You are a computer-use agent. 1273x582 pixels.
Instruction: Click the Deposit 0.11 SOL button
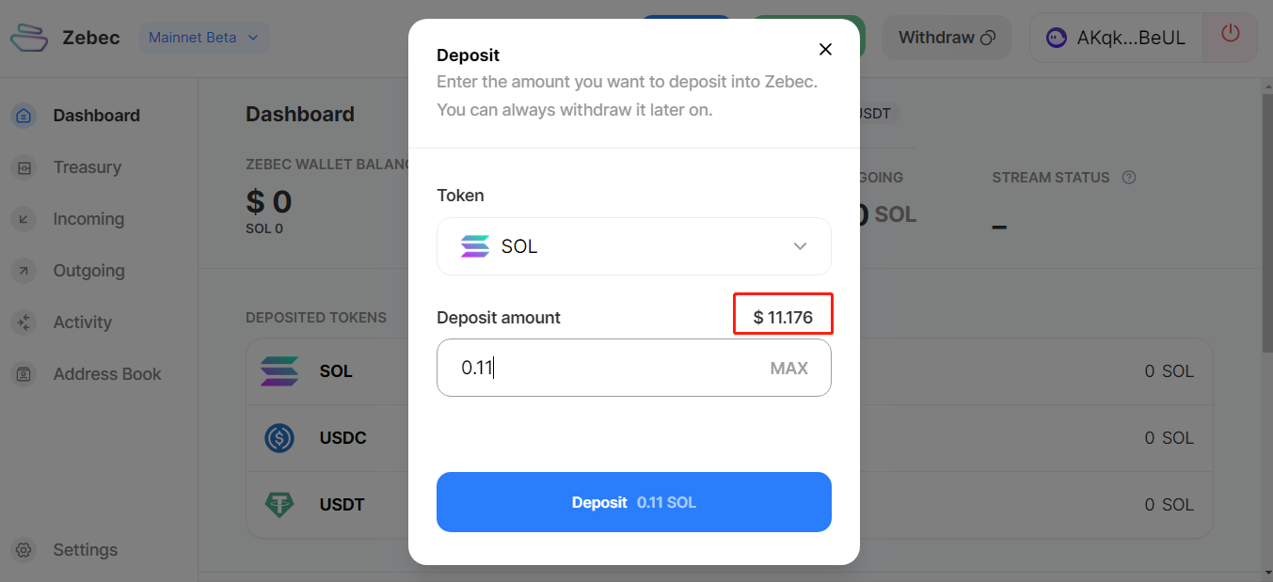634,502
